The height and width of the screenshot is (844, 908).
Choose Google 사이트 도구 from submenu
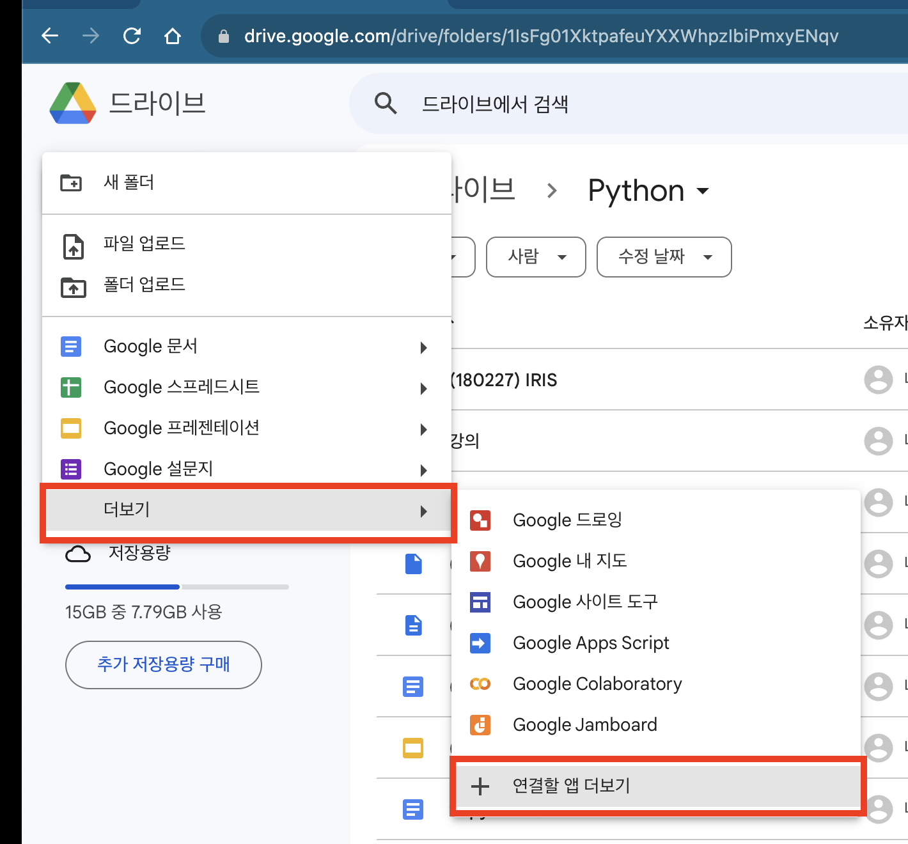pos(656,602)
